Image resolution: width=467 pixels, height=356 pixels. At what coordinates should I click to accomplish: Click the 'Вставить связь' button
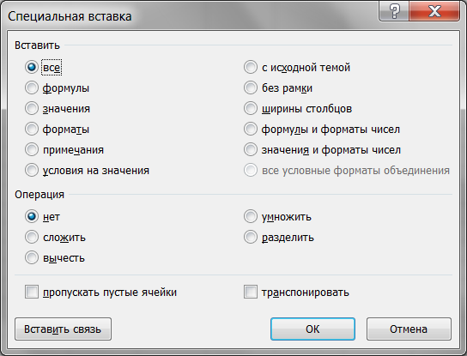(x=63, y=329)
